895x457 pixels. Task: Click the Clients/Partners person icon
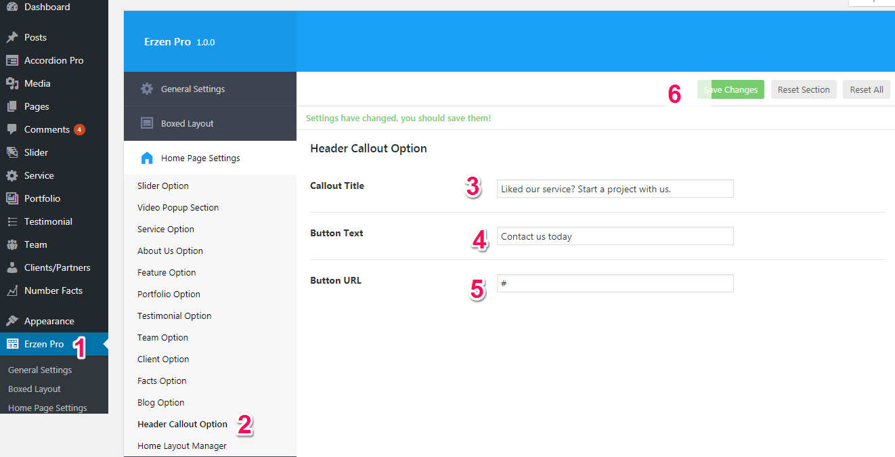coord(12,267)
